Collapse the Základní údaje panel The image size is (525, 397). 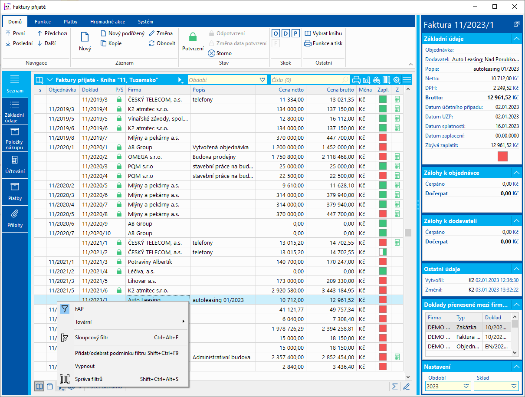coord(516,39)
